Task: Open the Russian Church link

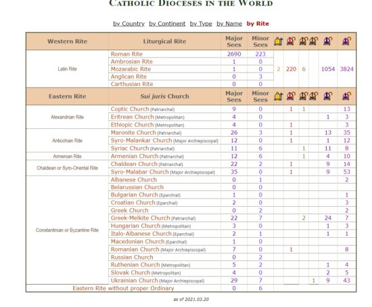Action: point(132,257)
